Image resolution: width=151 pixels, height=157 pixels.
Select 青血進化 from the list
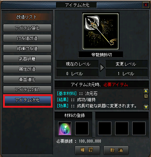[27, 79]
